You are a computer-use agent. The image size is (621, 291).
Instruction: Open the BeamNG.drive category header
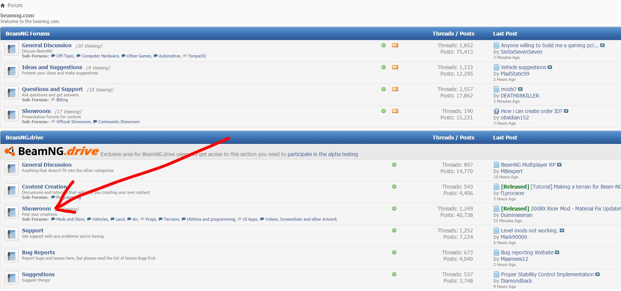point(25,138)
